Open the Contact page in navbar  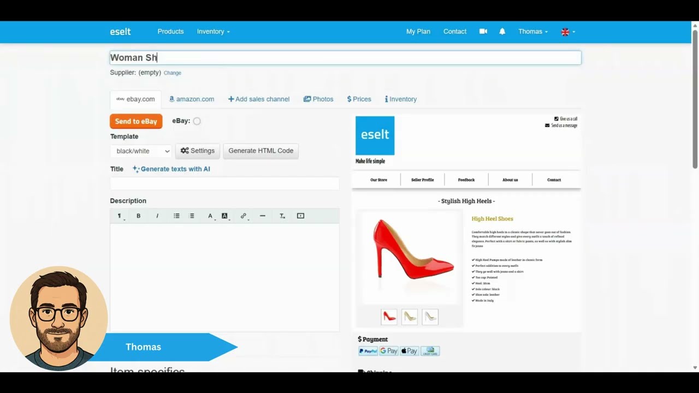pos(455,32)
